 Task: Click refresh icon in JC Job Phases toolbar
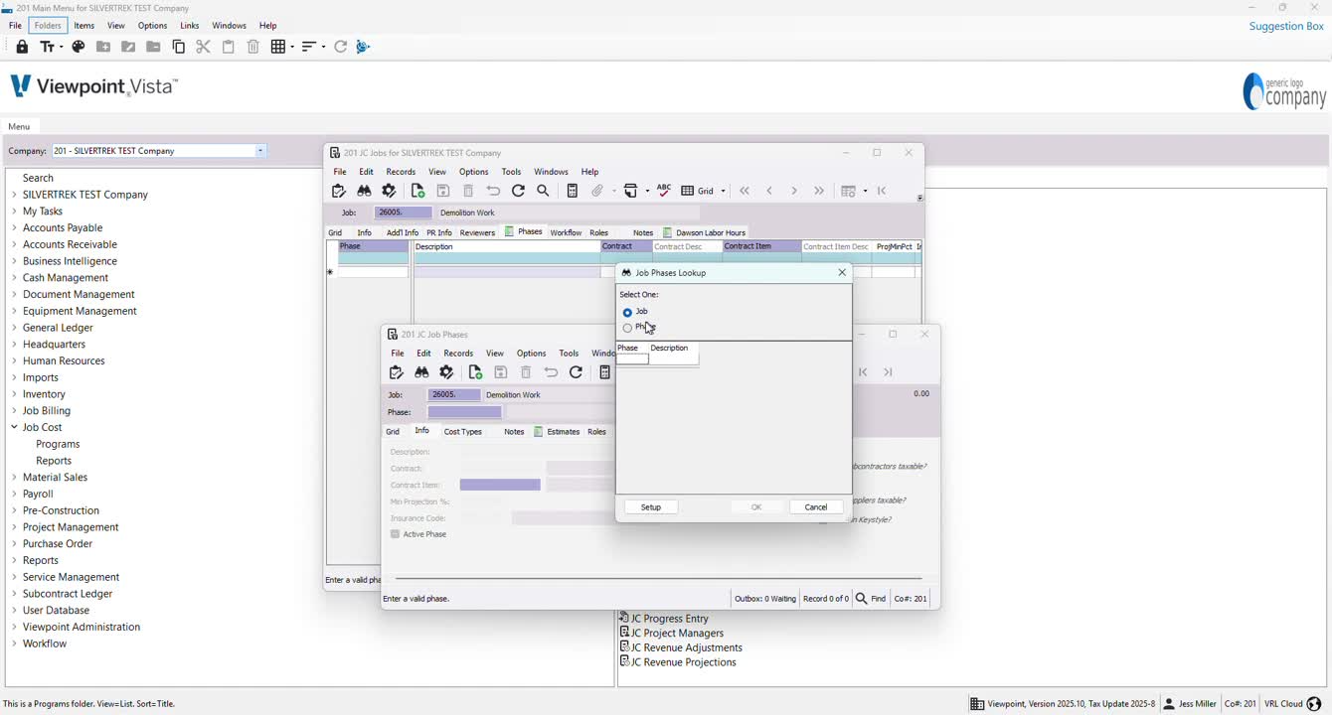click(576, 372)
